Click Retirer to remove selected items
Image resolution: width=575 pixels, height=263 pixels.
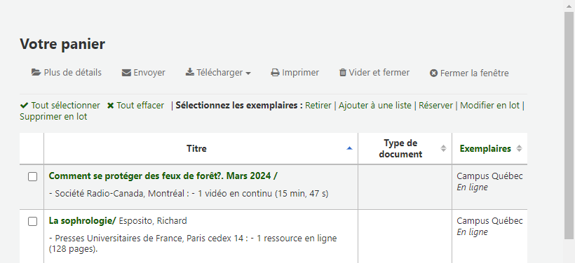click(x=318, y=106)
